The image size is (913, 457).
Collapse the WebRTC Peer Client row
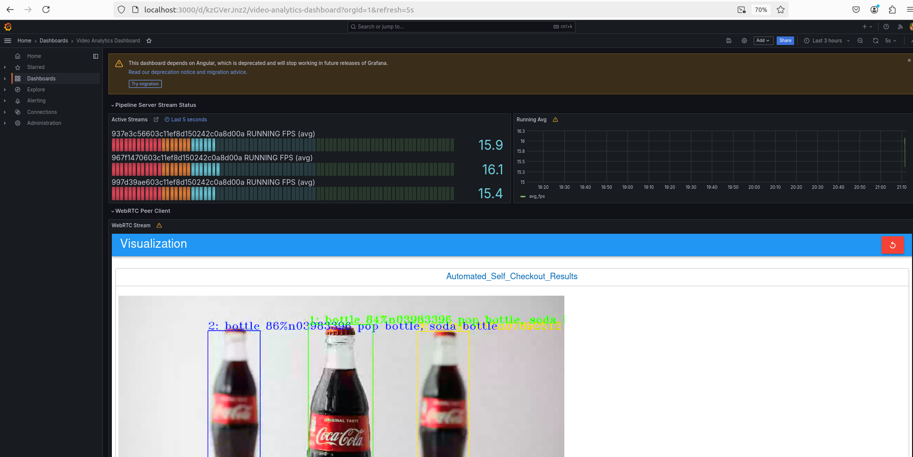click(140, 211)
